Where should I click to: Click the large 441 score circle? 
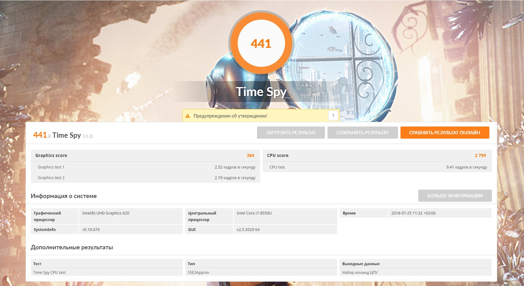coord(261,44)
